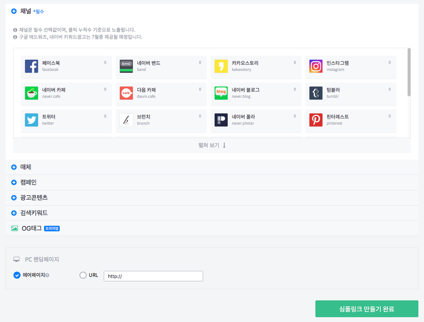Open the 에어페이지 help question mark
The width and height of the screenshot is (424, 322).
click(x=47, y=275)
